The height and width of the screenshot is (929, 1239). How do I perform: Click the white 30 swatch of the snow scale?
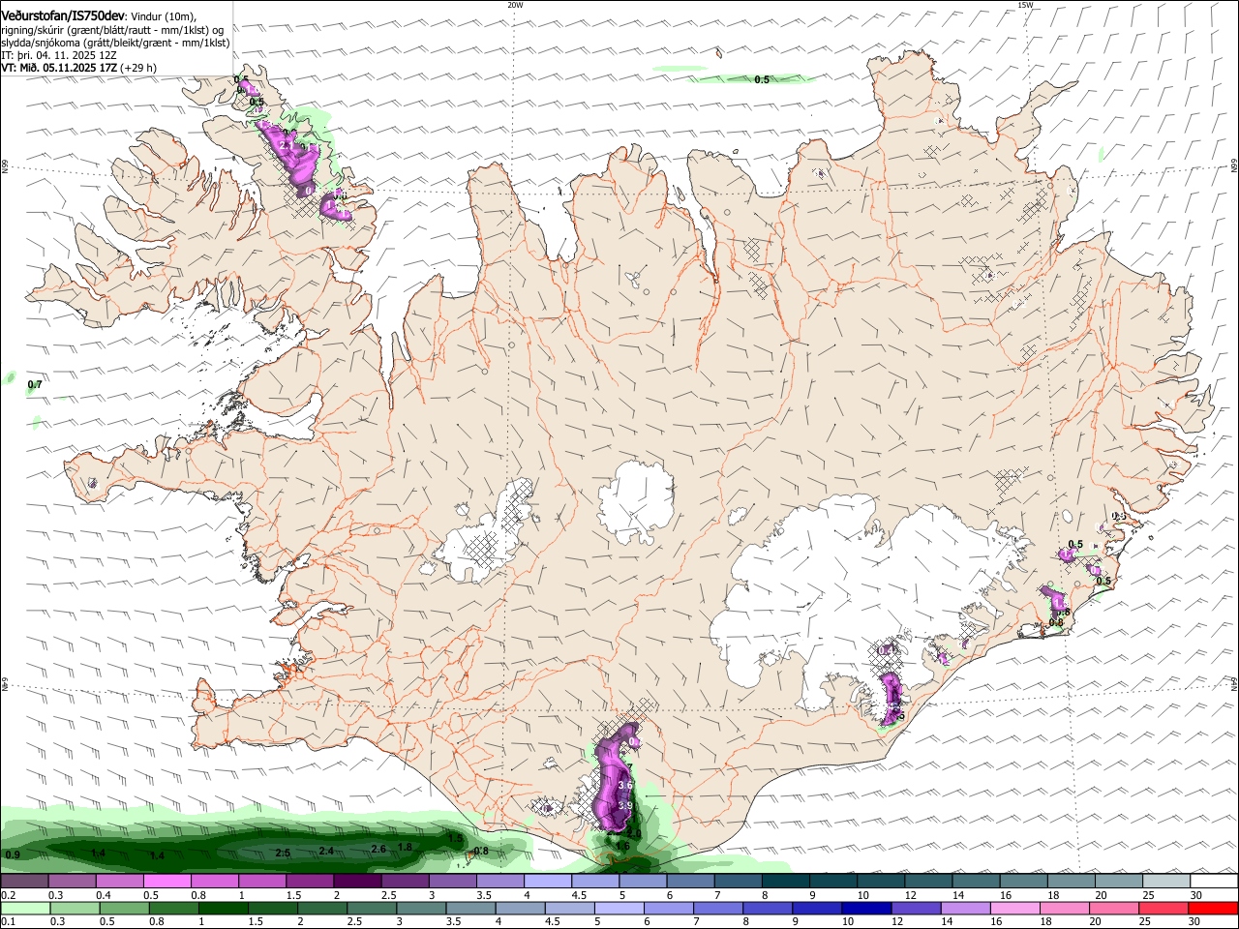click(x=1214, y=882)
